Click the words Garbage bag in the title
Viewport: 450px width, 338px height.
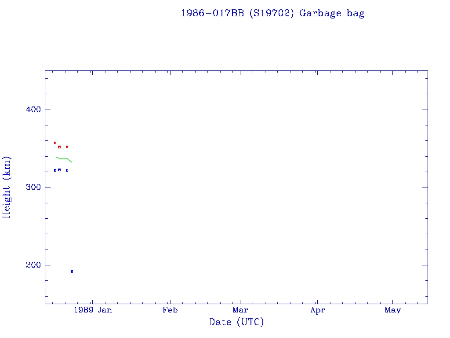click(332, 13)
